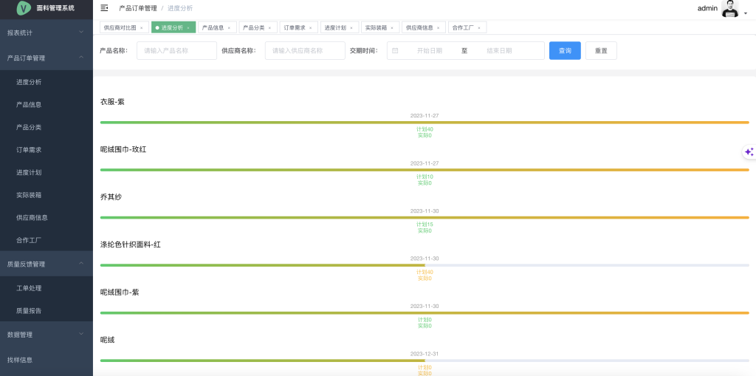
Task: Close the 合作工厂 tab
Action: [x=478, y=28]
